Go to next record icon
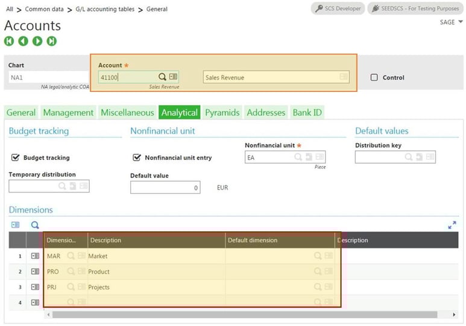 click(x=37, y=41)
